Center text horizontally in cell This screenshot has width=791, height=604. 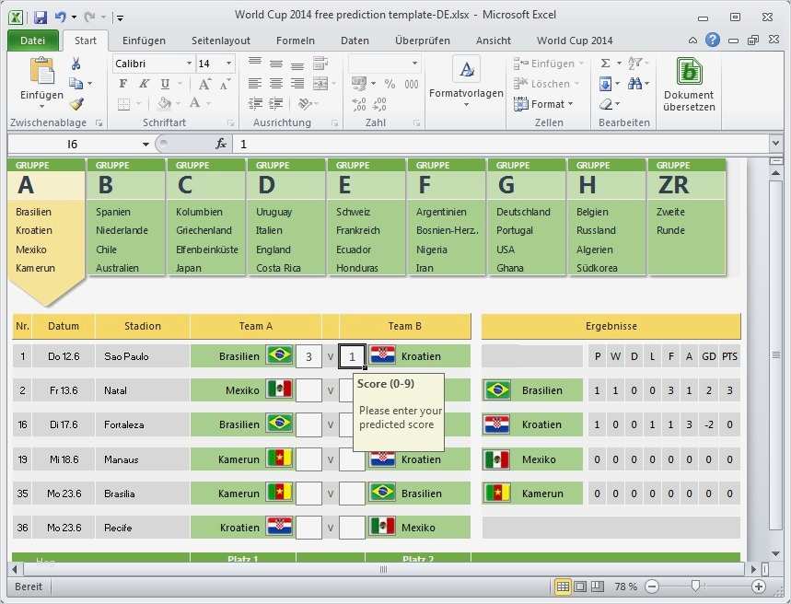tap(276, 83)
